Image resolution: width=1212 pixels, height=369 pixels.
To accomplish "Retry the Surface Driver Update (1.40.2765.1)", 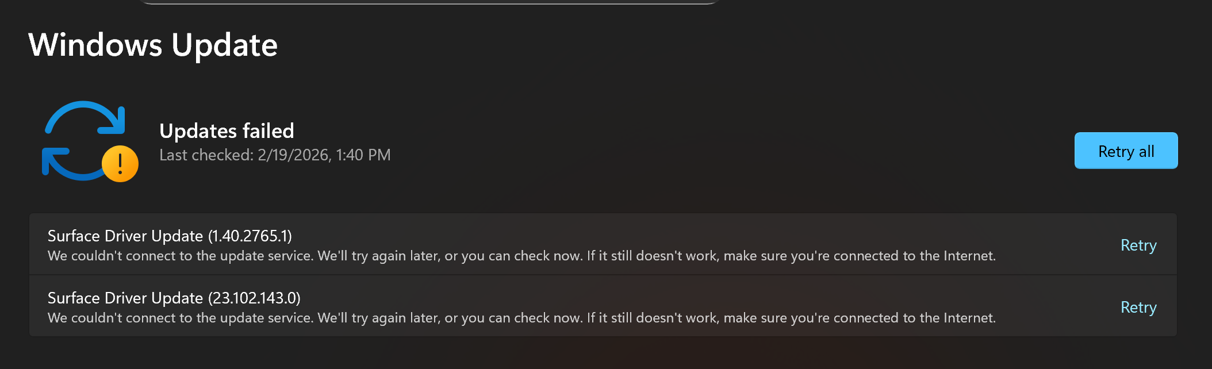I will (x=1138, y=245).
